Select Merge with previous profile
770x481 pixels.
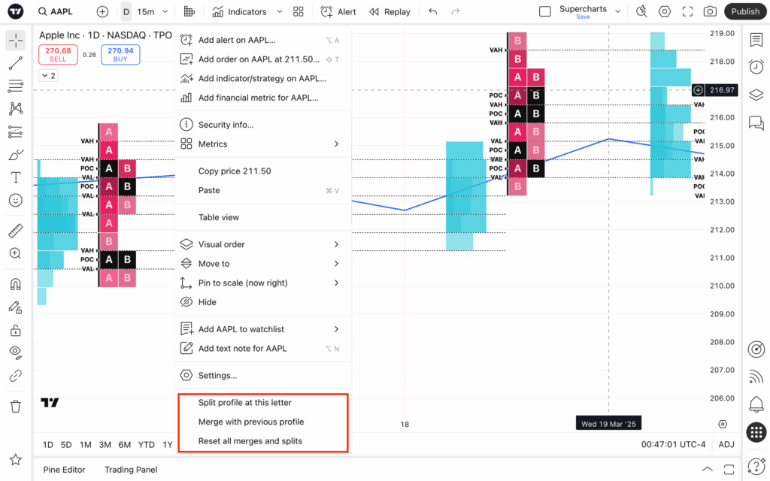point(250,422)
